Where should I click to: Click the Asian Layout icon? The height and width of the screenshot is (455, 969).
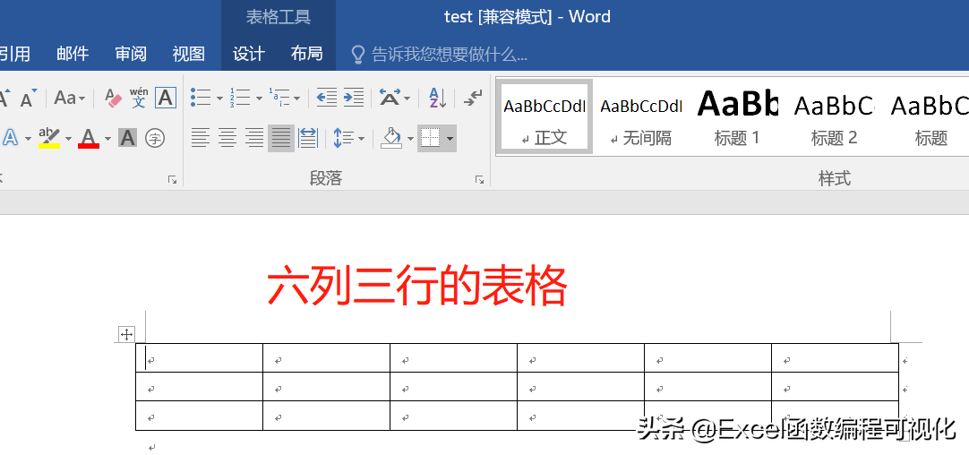point(390,98)
